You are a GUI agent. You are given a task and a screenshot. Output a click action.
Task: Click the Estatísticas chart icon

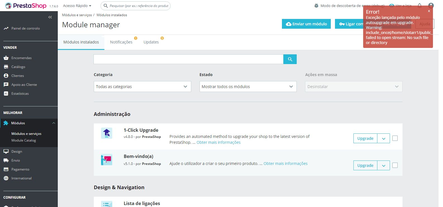pyautogui.click(x=6, y=94)
